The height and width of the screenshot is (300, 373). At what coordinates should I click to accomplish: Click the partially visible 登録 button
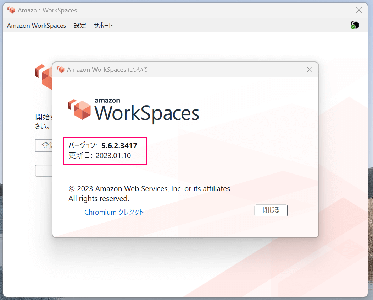pyautogui.click(x=44, y=145)
